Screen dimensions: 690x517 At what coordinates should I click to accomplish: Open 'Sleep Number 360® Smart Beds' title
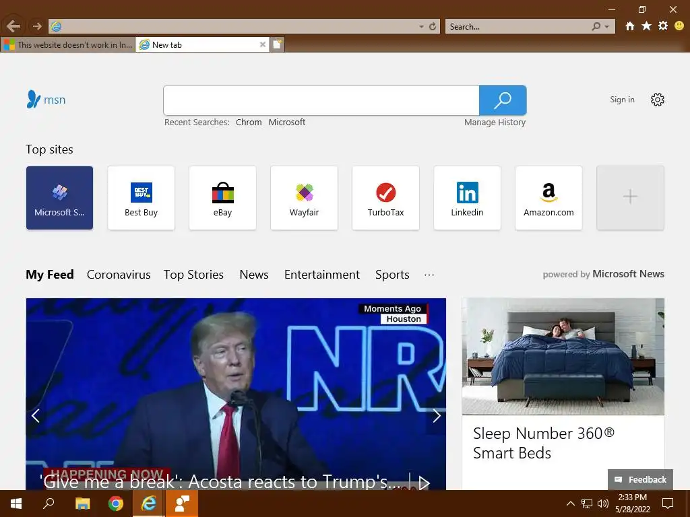[544, 443]
